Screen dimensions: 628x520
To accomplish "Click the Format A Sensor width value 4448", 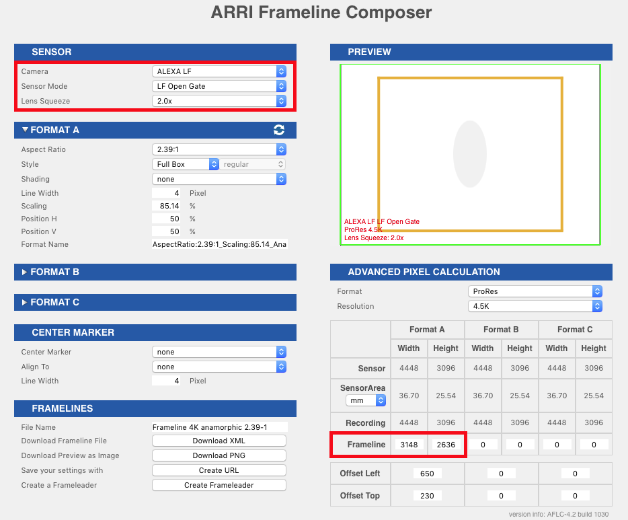I will pyautogui.click(x=409, y=368).
